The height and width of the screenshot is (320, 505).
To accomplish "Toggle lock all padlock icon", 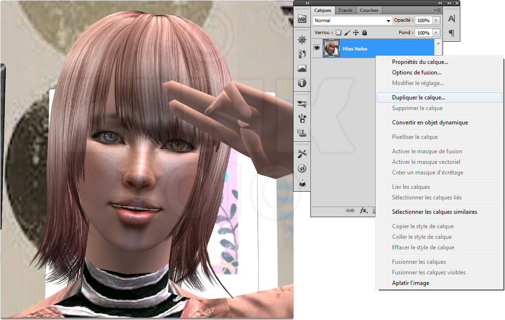I will pyautogui.click(x=364, y=33).
